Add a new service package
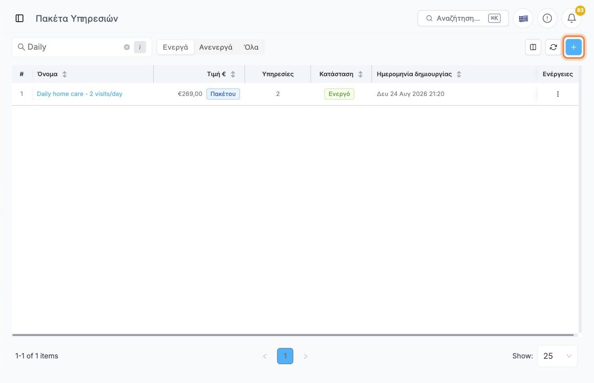The image size is (594, 383). (x=574, y=47)
